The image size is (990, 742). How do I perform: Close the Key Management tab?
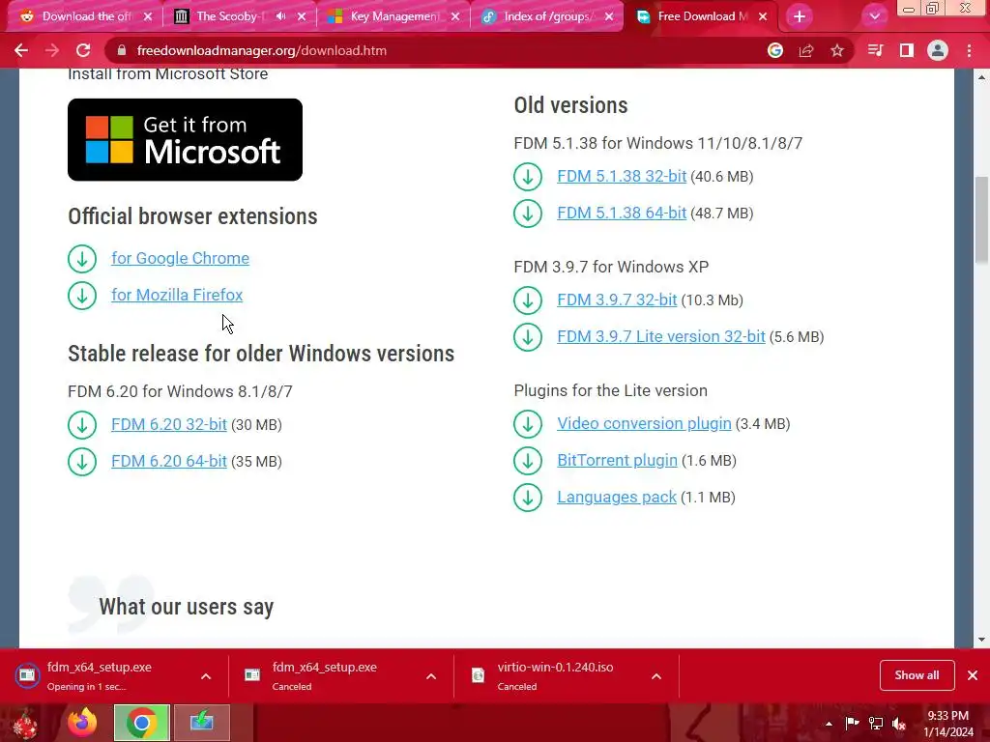pos(455,16)
